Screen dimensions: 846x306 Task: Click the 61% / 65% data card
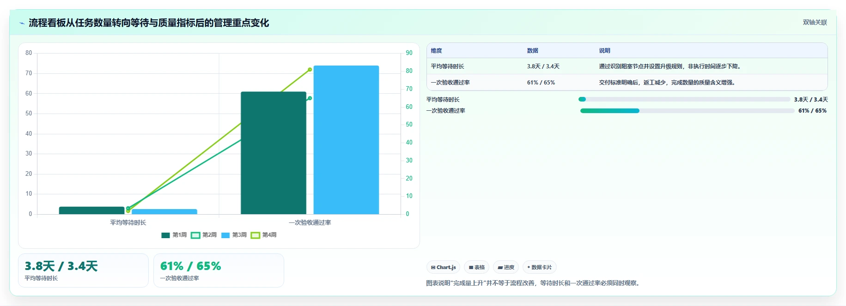pos(219,270)
